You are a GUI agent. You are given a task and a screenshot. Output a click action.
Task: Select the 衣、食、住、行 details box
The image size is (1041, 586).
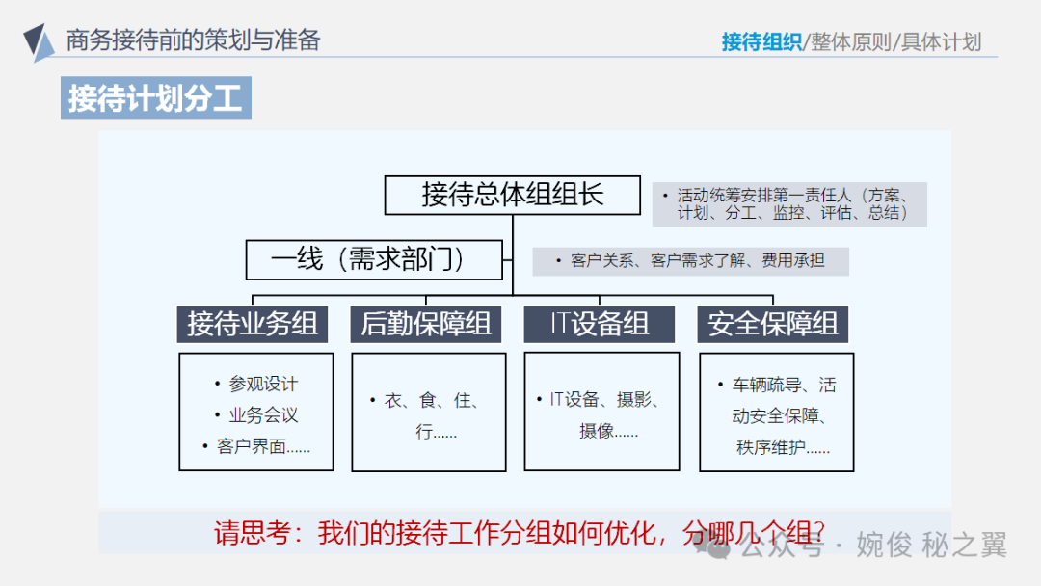point(429,413)
